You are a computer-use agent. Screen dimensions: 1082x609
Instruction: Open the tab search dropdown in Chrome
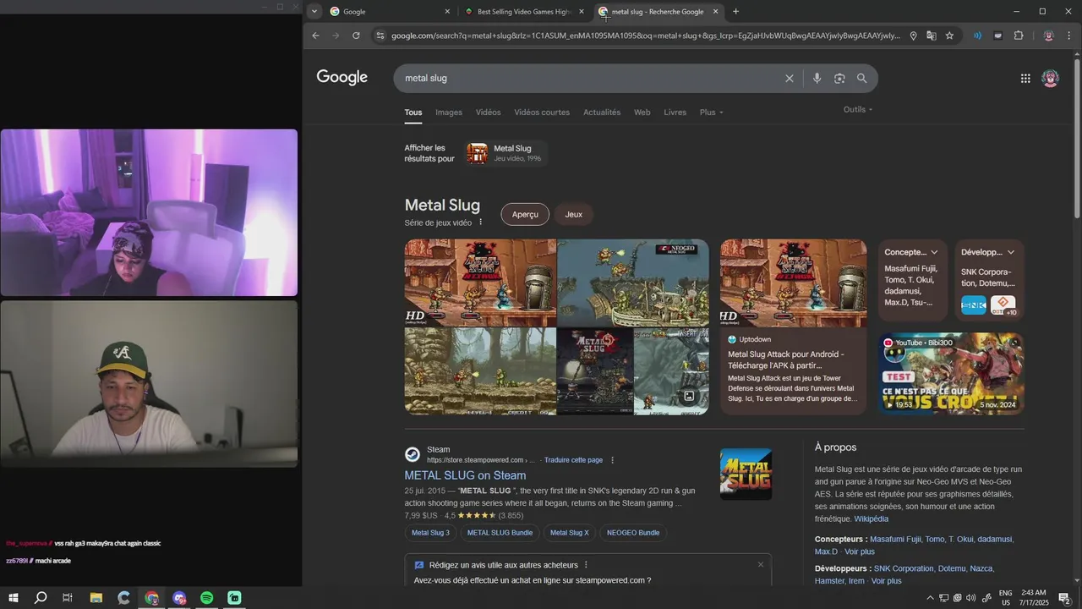tap(314, 12)
